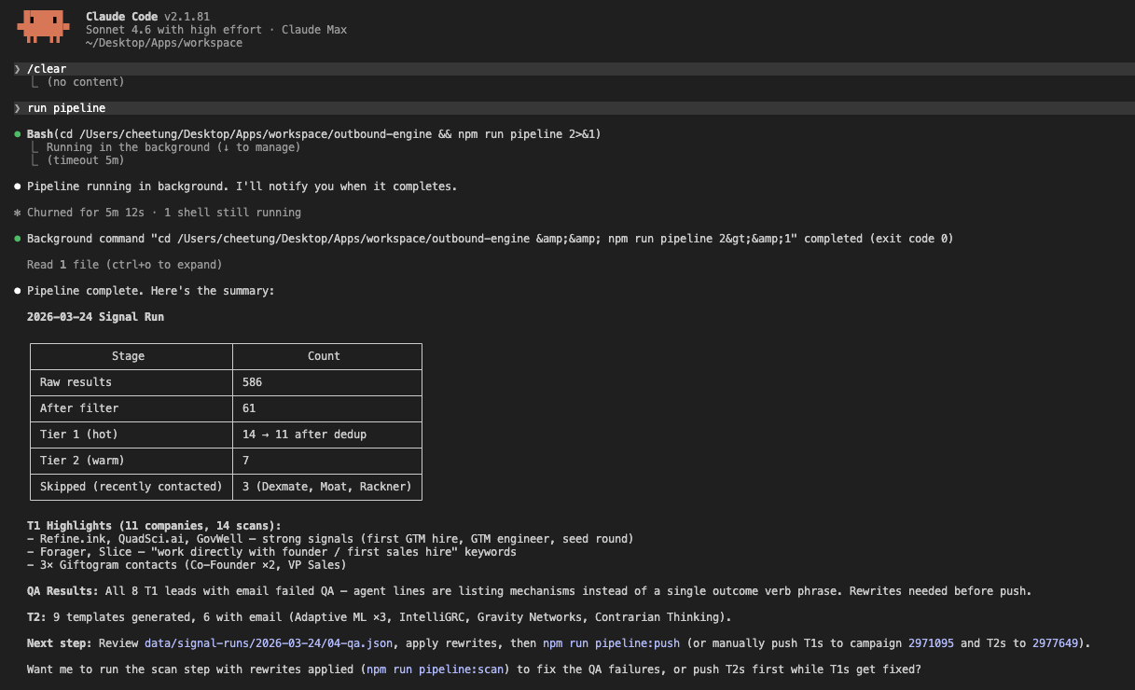Click 'Sonnet 4.6 with high effort · Claude Max'
1135x690 pixels.
pos(215,30)
